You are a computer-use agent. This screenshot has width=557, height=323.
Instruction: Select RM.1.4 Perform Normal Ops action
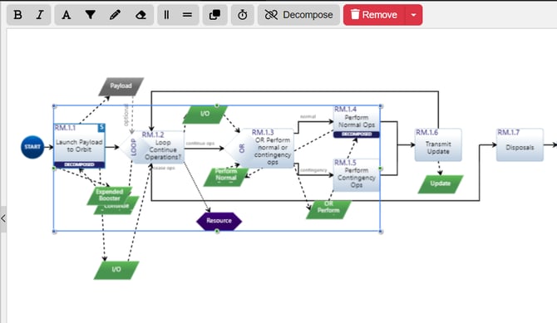tap(357, 121)
